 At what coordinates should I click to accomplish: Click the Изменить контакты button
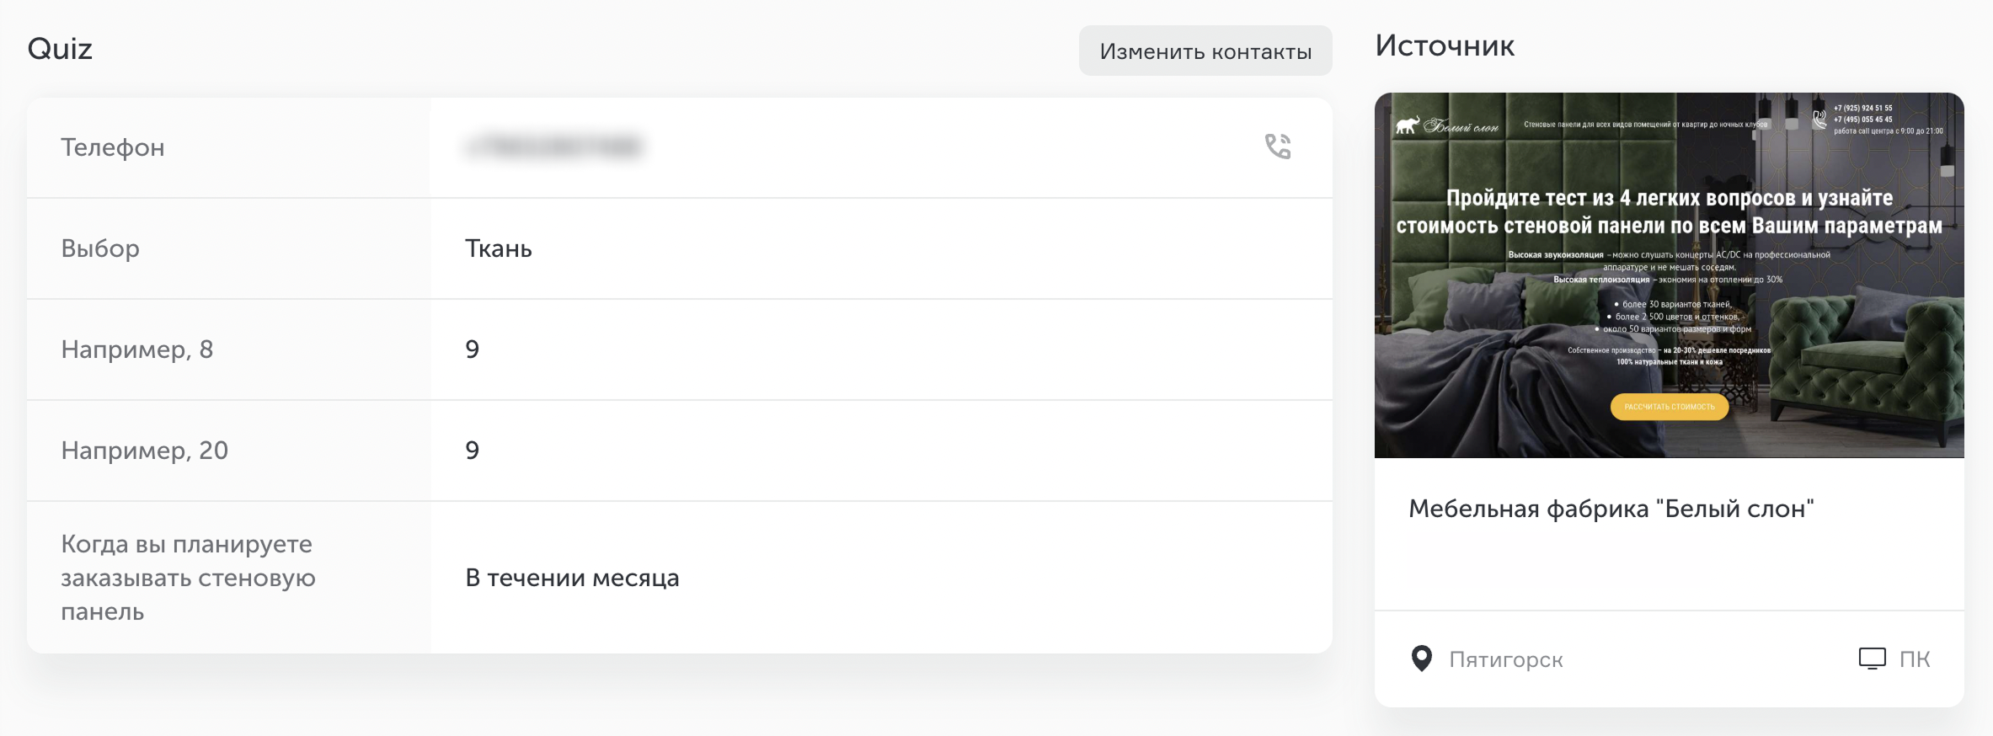1205,51
